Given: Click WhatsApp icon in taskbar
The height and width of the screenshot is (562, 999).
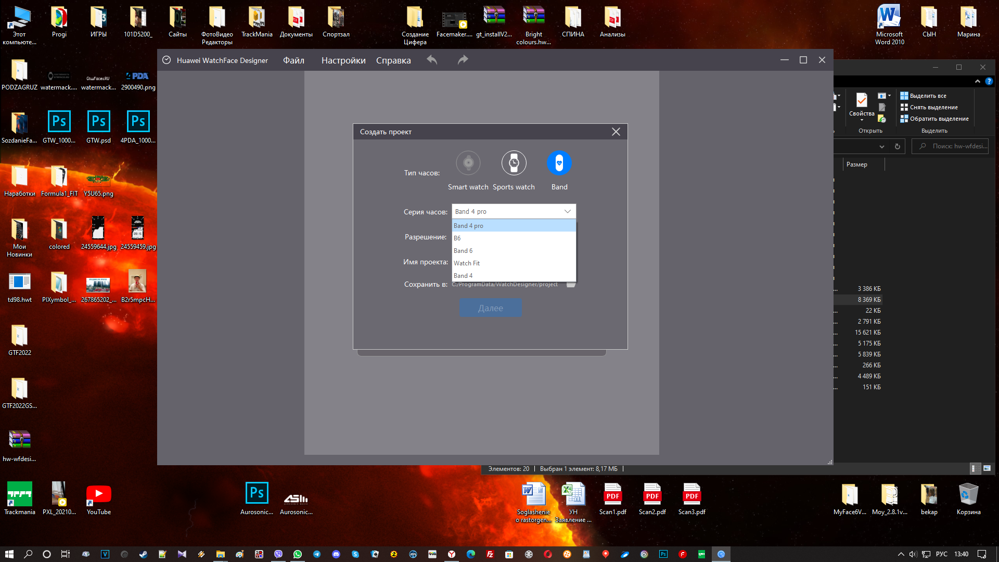Looking at the screenshot, I should coord(298,554).
